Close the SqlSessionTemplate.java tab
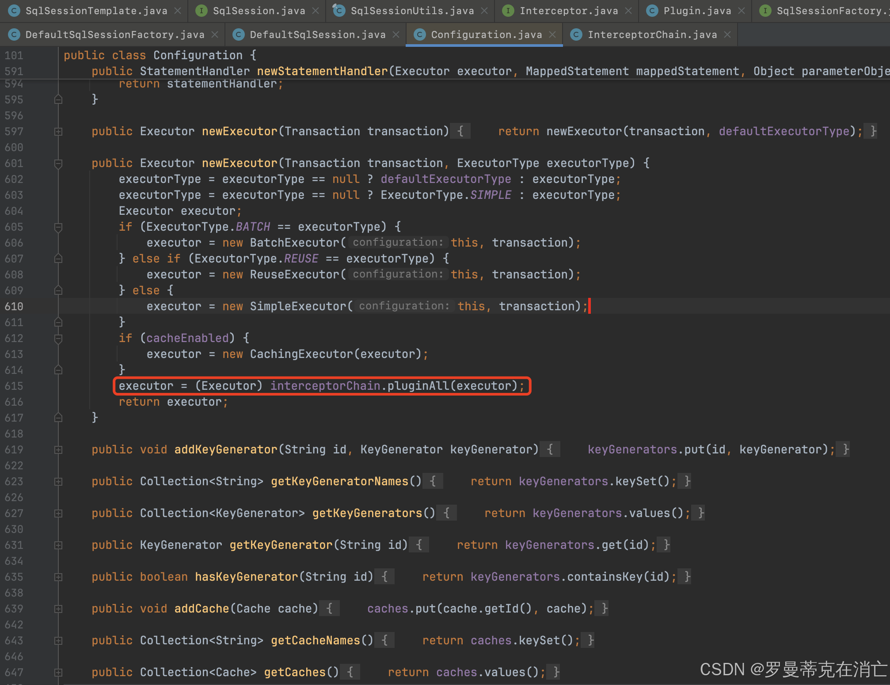Screen dimensions: 890x685 click(x=178, y=11)
